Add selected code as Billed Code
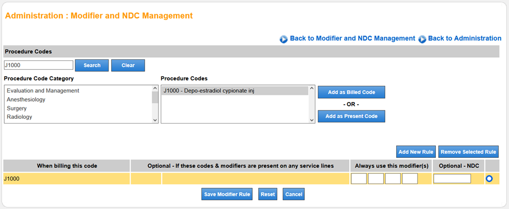This screenshot has height=209, width=509. (351, 92)
